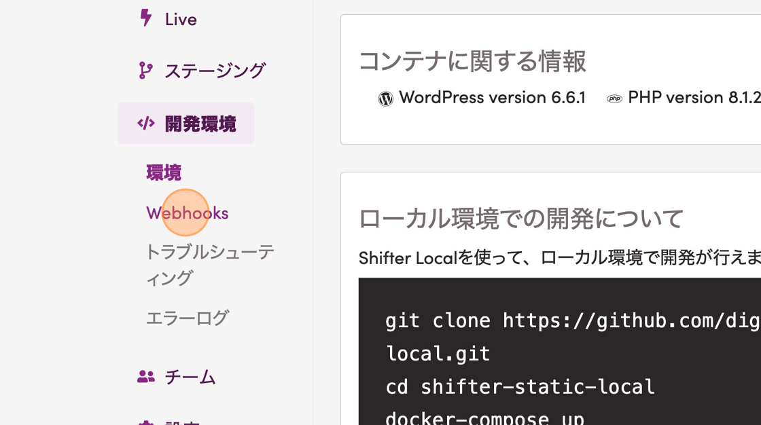Click the Shifter Local description sentence
The image size is (761, 425).
coord(560,257)
